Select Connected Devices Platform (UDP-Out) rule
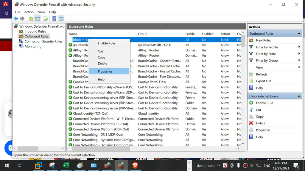 click(x=101, y=129)
